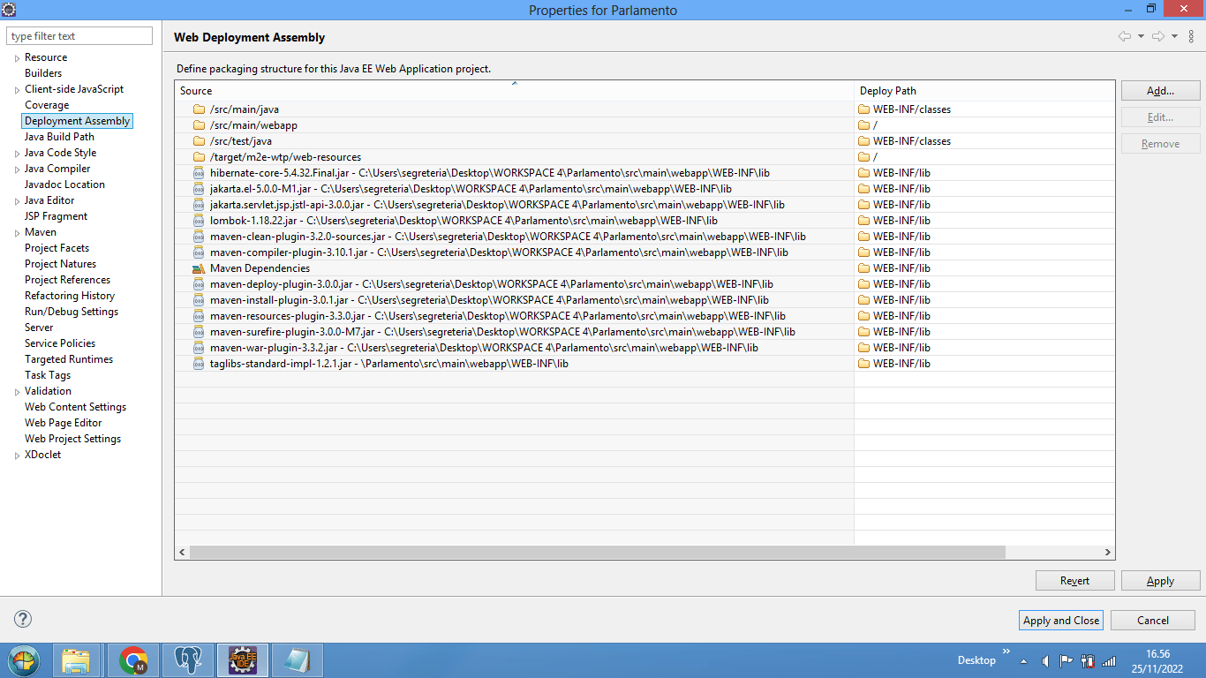This screenshot has width=1206, height=678.
Task: Click the Windows Start button
Action: [24, 660]
